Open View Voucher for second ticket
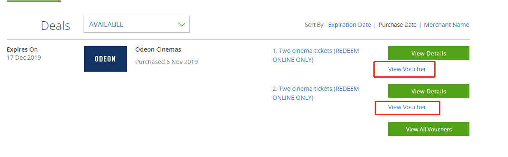This screenshot has height=157, width=508. (407, 107)
